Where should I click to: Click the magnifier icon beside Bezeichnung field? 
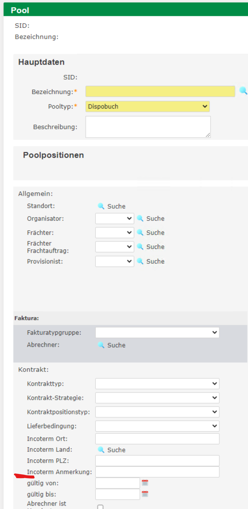243,91
